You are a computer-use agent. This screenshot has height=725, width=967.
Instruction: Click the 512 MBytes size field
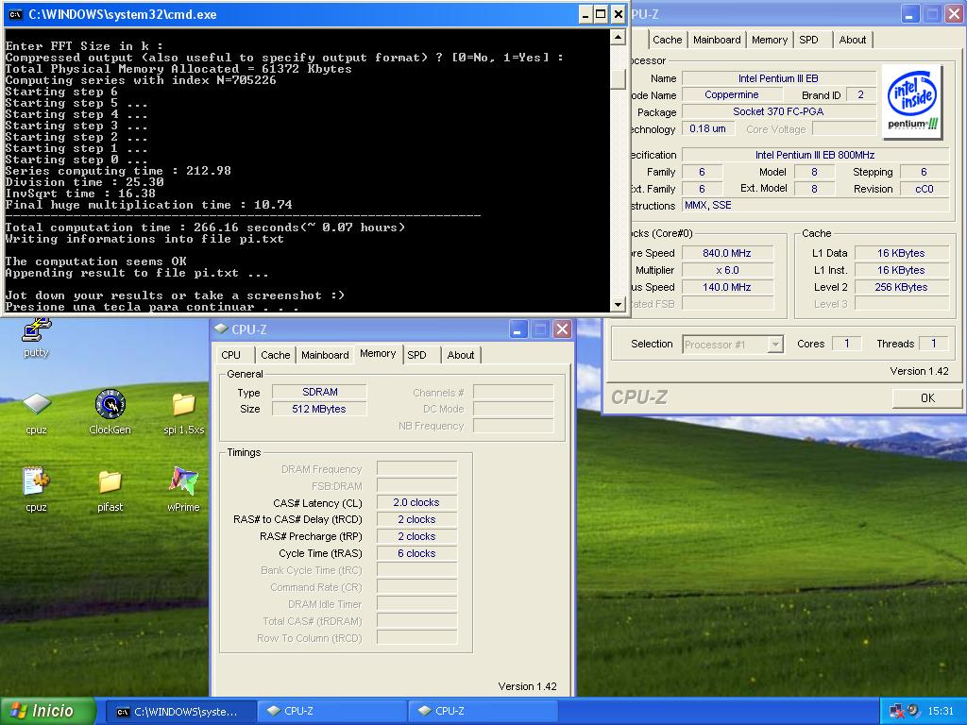tap(319, 409)
